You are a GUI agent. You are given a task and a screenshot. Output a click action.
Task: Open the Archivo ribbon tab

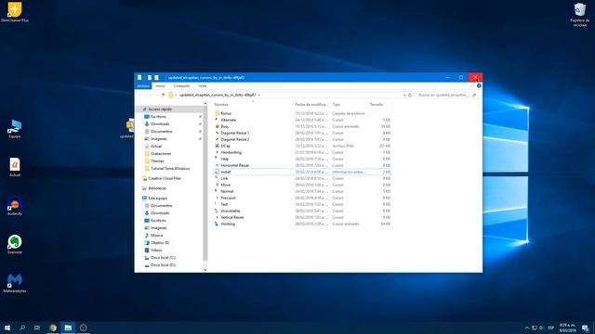pyautogui.click(x=143, y=86)
